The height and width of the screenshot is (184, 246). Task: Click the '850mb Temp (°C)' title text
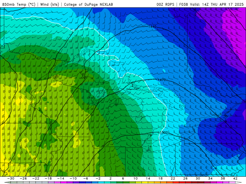pyautogui.click(x=19, y=4)
